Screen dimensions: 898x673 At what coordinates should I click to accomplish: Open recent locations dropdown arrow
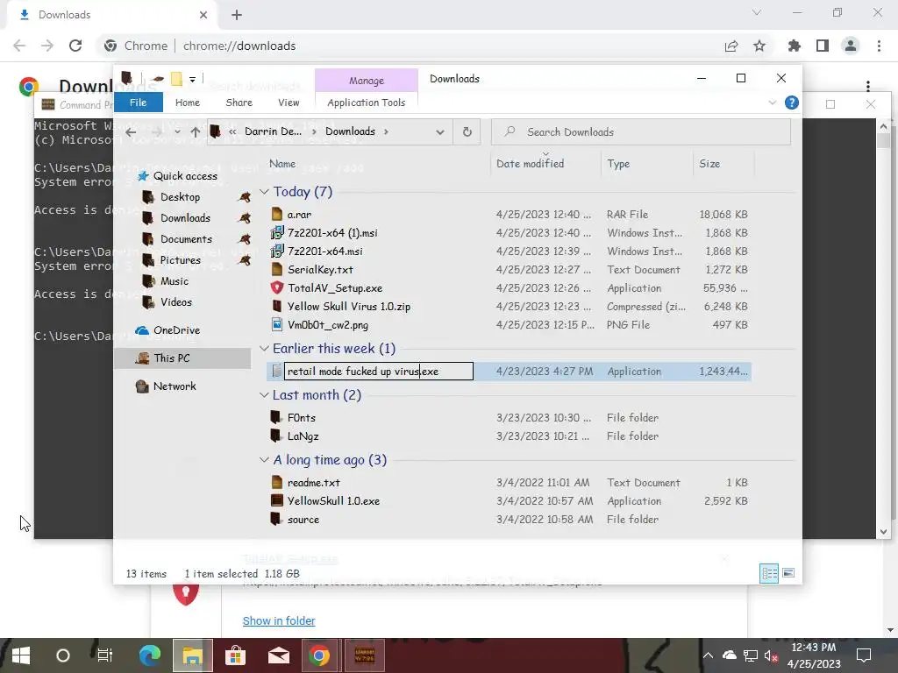(177, 132)
